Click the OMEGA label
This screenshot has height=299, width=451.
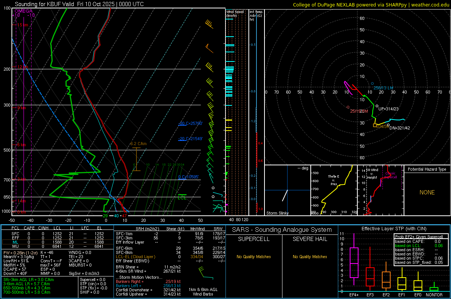click(x=24, y=11)
